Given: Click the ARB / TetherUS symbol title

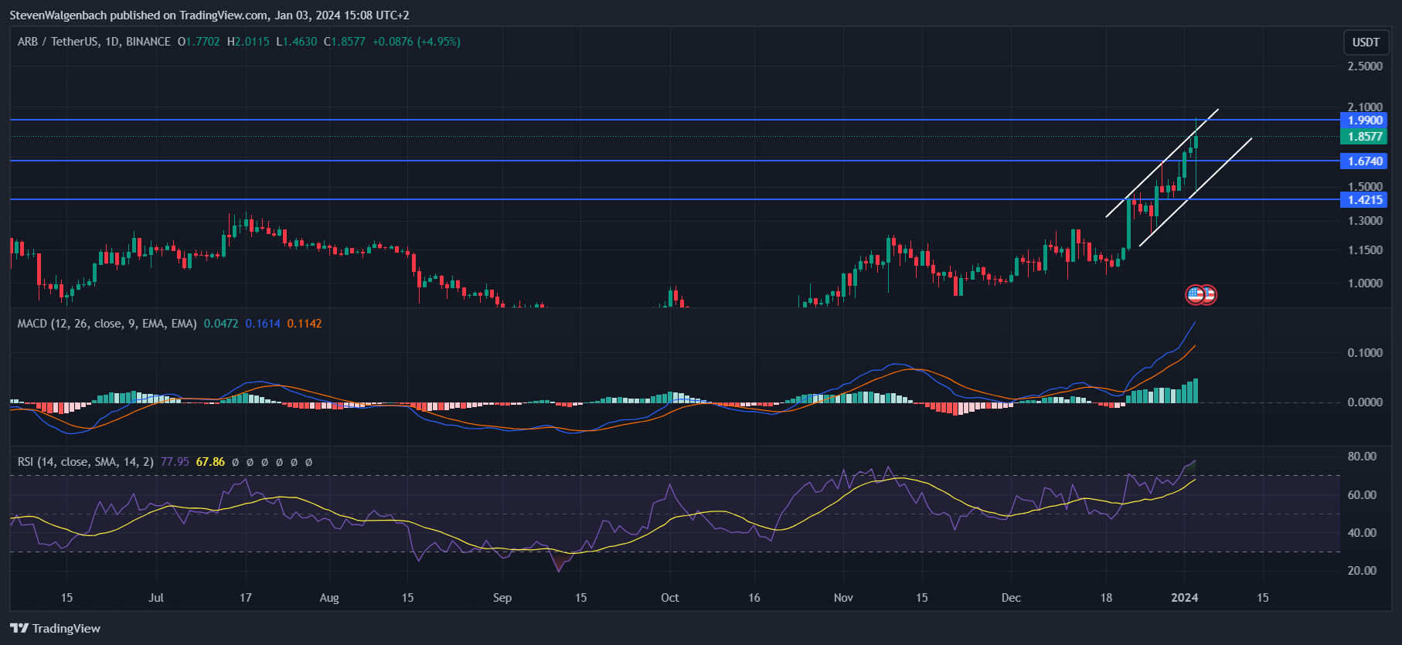Looking at the screenshot, I should point(94,42).
